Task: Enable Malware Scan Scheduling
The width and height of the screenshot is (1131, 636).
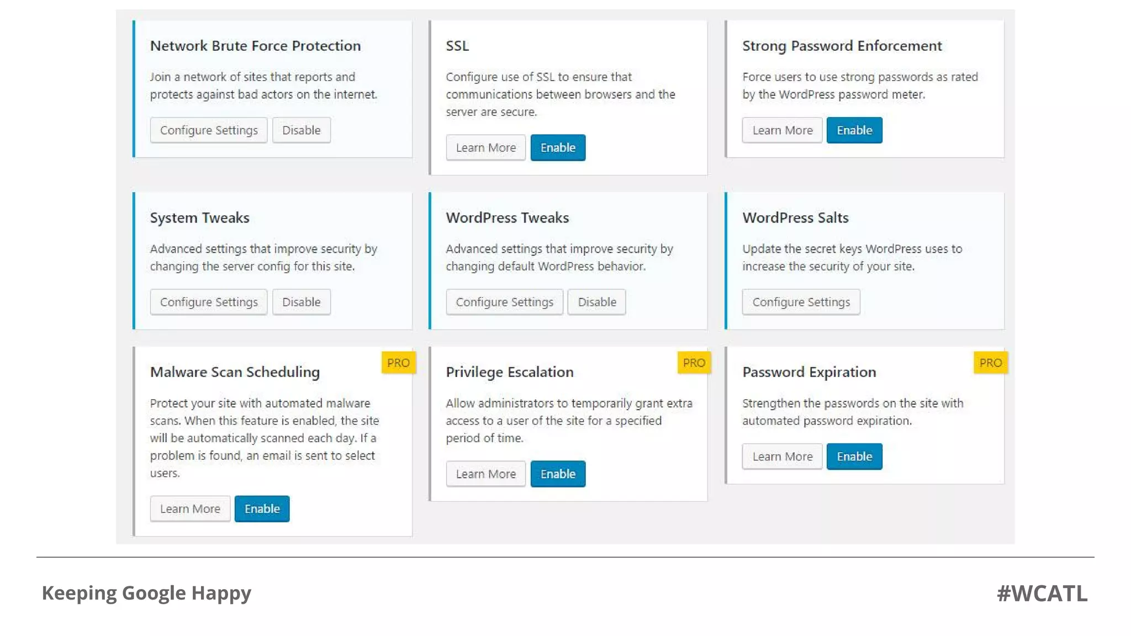Action: click(x=262, y=509)
